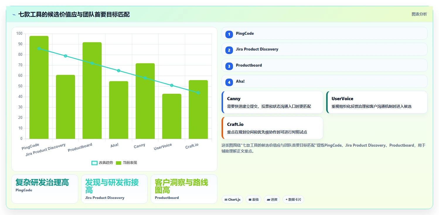Click the Productboard bar in chart
This screenshot has width=439, height=215.
92,91
